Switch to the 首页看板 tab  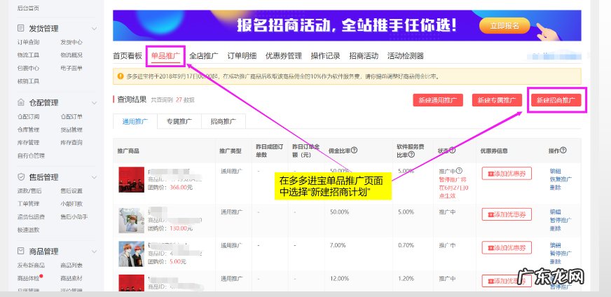point(128,56)
